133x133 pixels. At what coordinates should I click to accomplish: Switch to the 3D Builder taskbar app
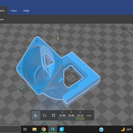[x=53, y=129]
